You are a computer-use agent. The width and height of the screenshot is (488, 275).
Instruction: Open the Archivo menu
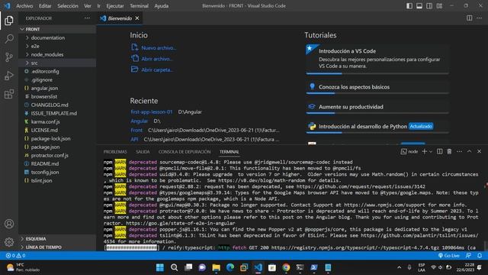tap(24, 5)
